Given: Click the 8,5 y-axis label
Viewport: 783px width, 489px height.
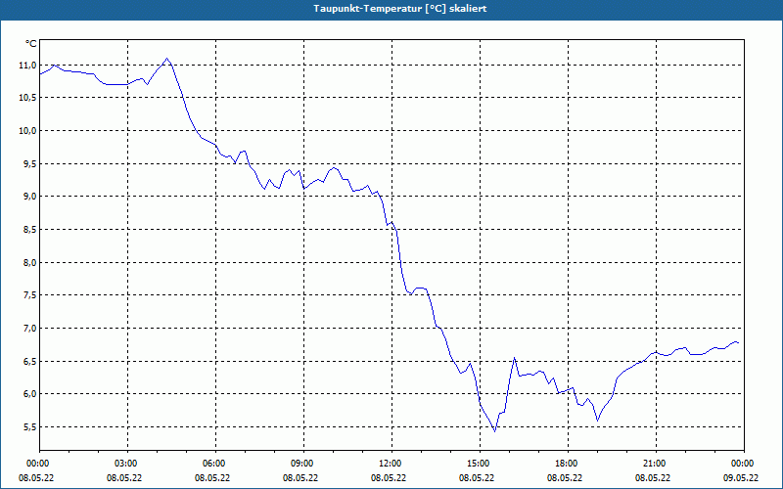Looking at the screenshot, I should click(x=29, y=230).
